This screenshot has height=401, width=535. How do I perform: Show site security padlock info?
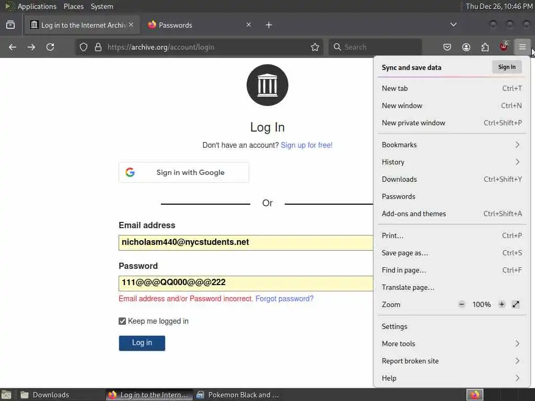[98, 47]
